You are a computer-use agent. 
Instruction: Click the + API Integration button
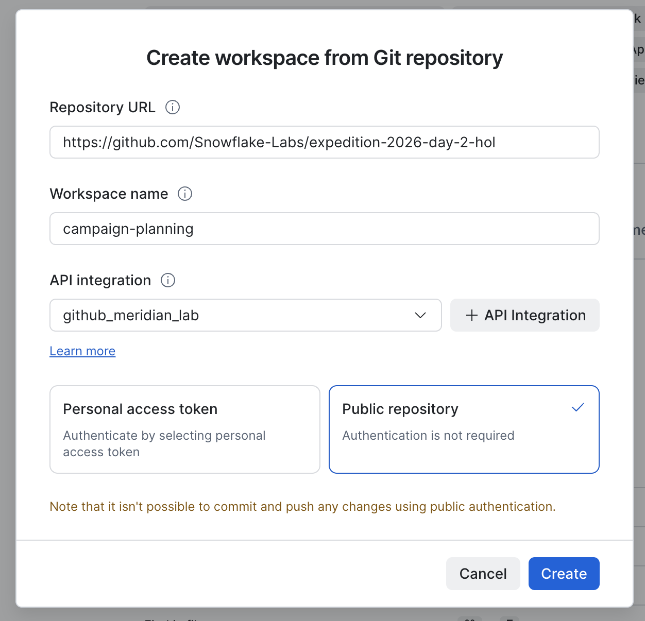point(525,315)
